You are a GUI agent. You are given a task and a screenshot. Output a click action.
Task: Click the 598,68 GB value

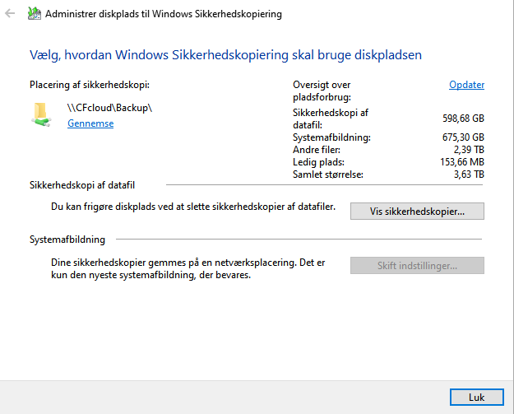tap(463, 119)
